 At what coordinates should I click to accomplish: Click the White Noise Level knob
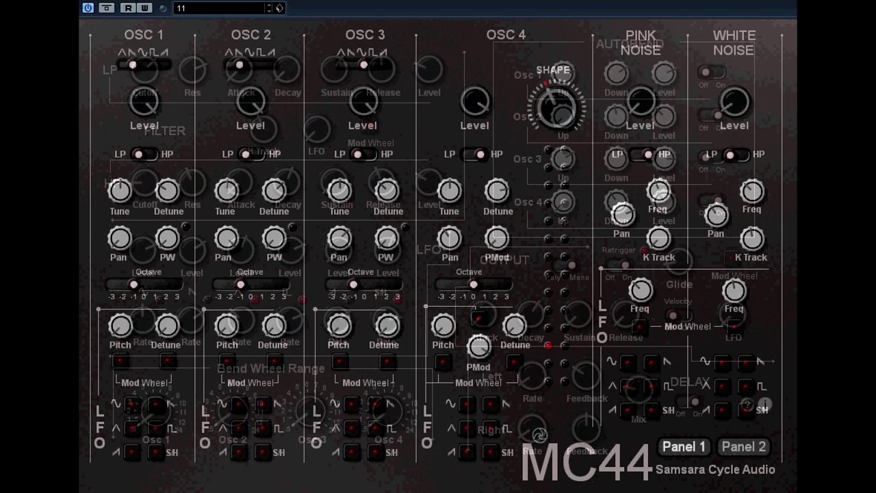[x=734, y=101]
